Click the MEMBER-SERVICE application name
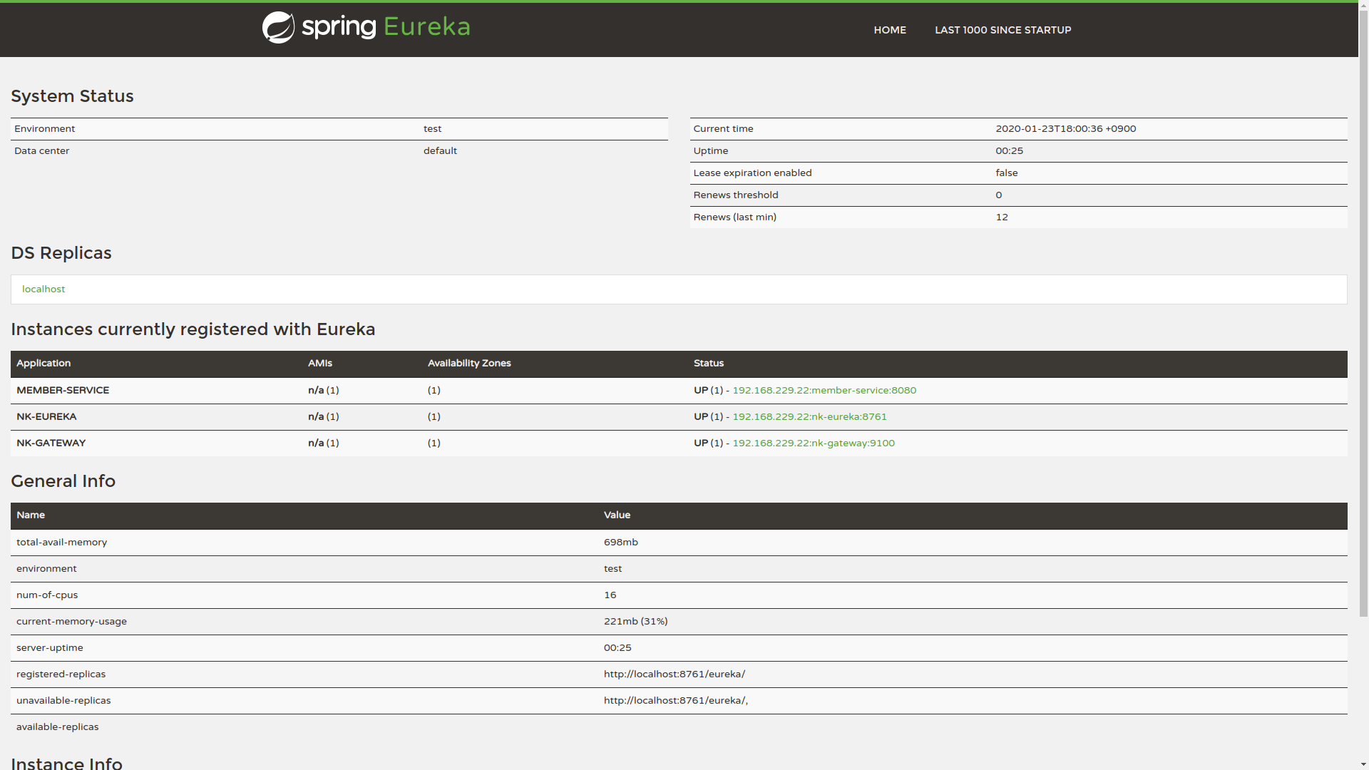This screenshot has height=770, width=1369. 63,390
